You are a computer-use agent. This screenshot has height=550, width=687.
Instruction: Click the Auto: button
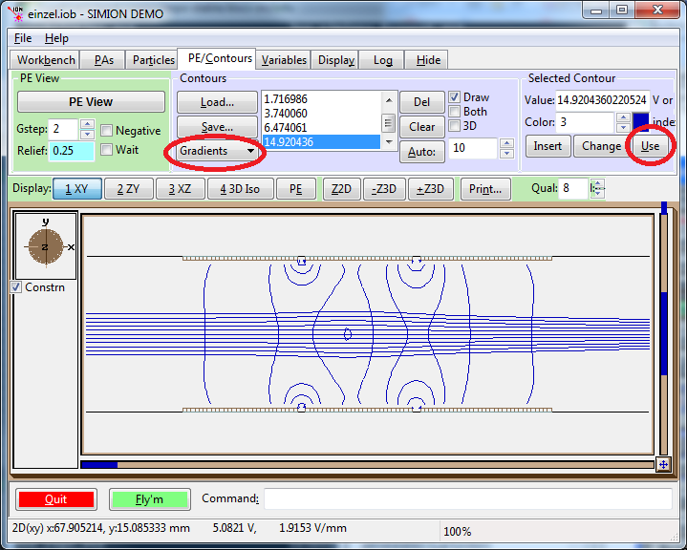click(422, 152)
